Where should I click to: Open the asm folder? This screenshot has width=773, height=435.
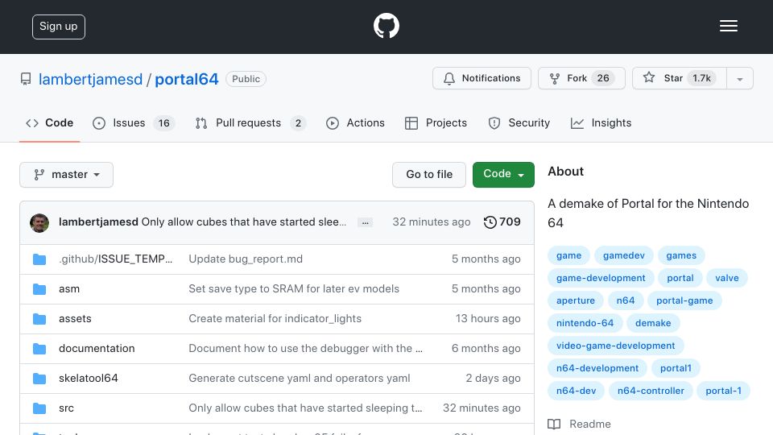coord(69,289)
